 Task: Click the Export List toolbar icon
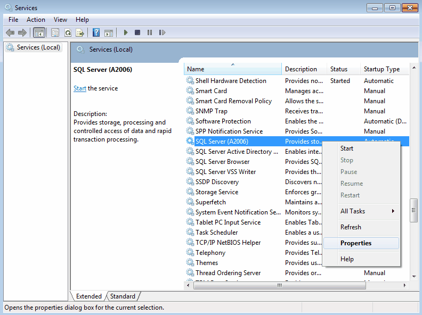coord(80,33)
